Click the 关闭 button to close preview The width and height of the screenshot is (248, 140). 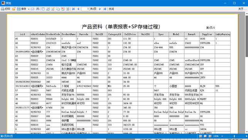coord(111,9)
